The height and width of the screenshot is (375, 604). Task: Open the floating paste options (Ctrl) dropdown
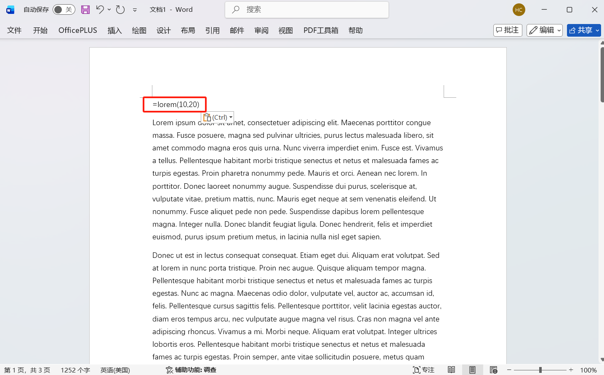pos(230,117)
